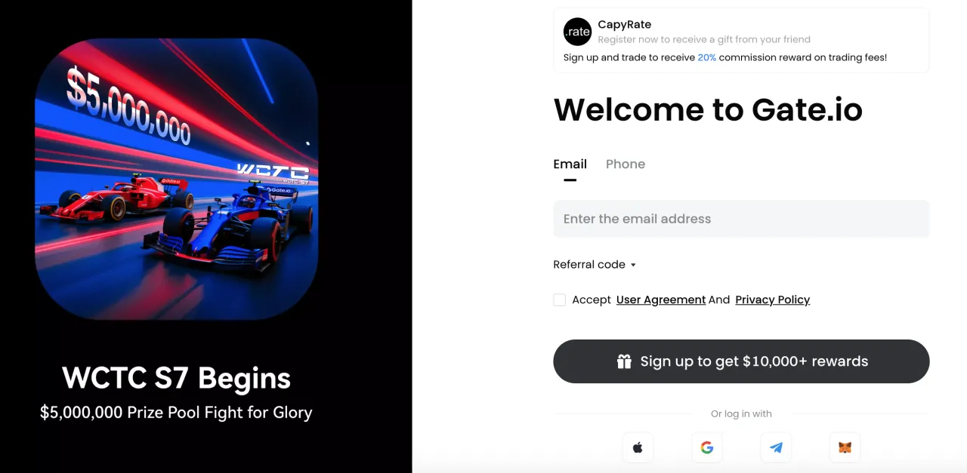Screen dimensions: 967x473
Task: Log in with Apple icon
Action: [638, 447]
